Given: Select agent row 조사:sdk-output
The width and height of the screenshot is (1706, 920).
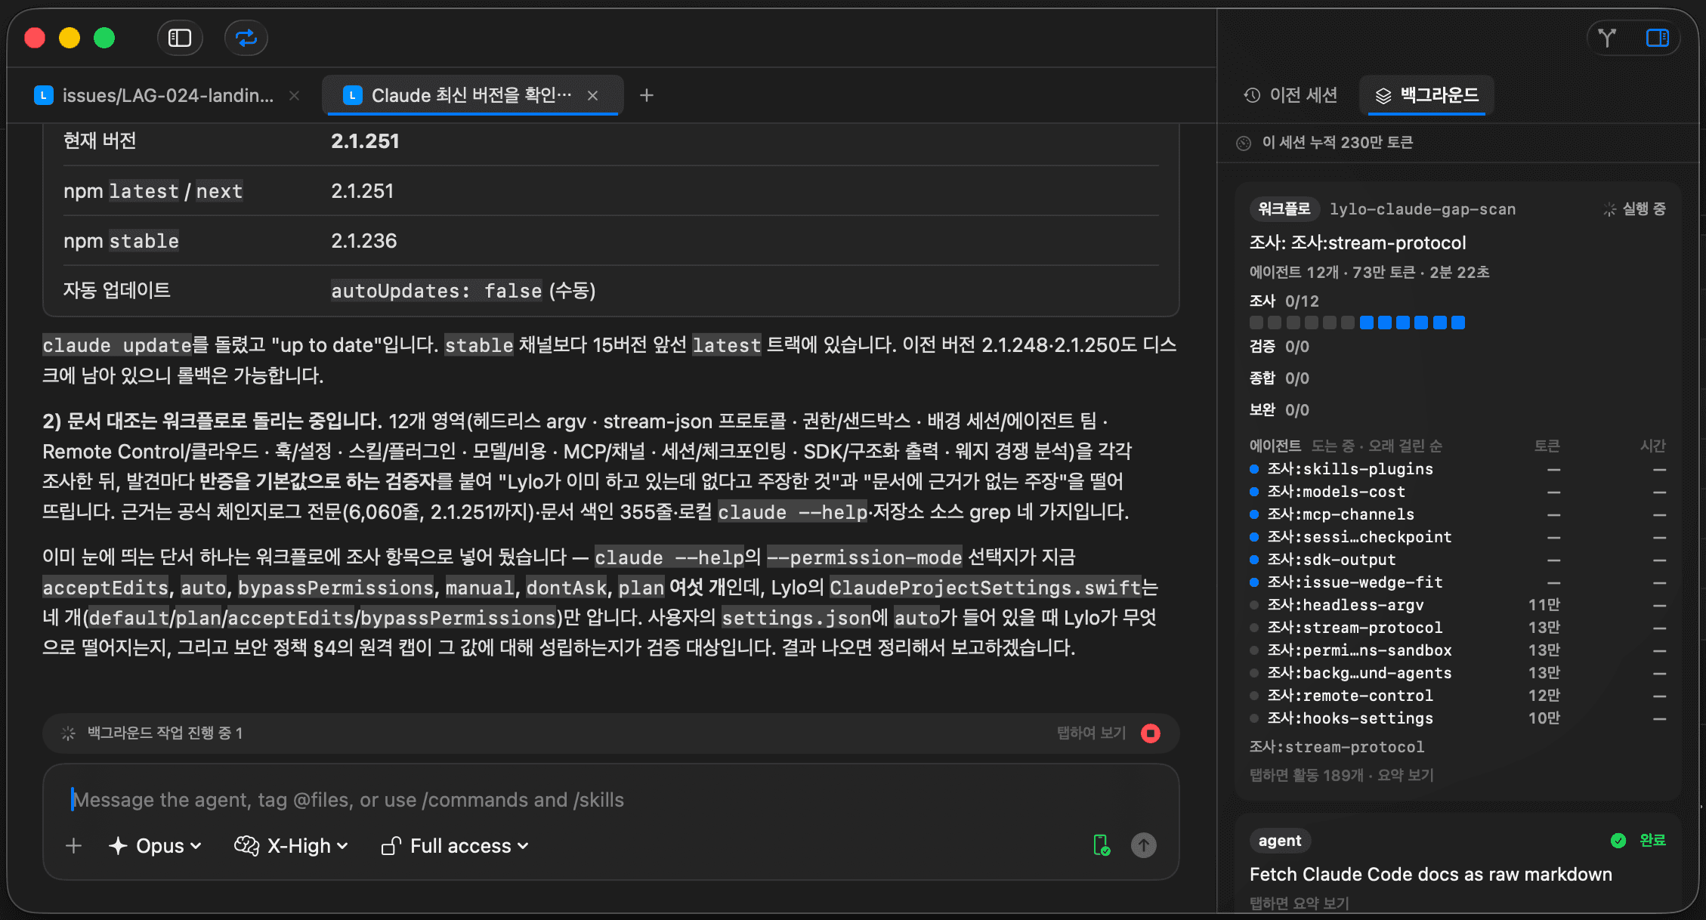Looking at the screenshot, I should [x=1457, y=560].
